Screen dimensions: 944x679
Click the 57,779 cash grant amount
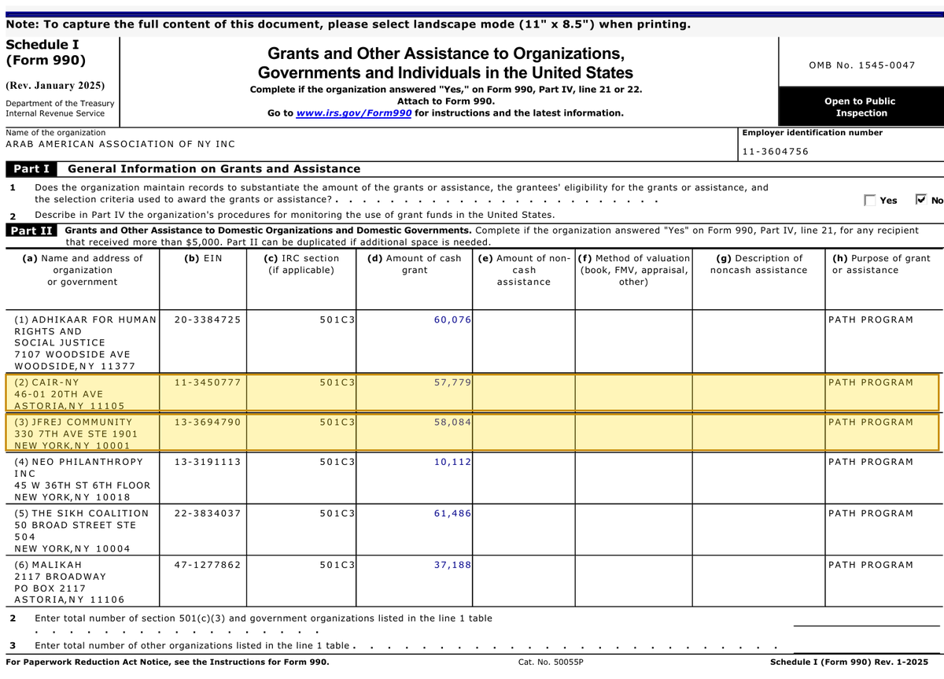(452, 382)
